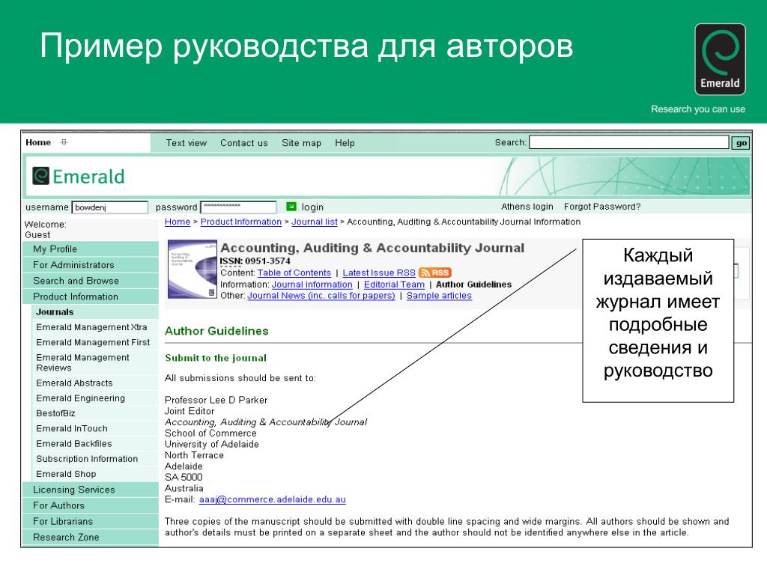Click the Submit to the journal heading
The image size is (767, 575).
(x=216, y=358)
